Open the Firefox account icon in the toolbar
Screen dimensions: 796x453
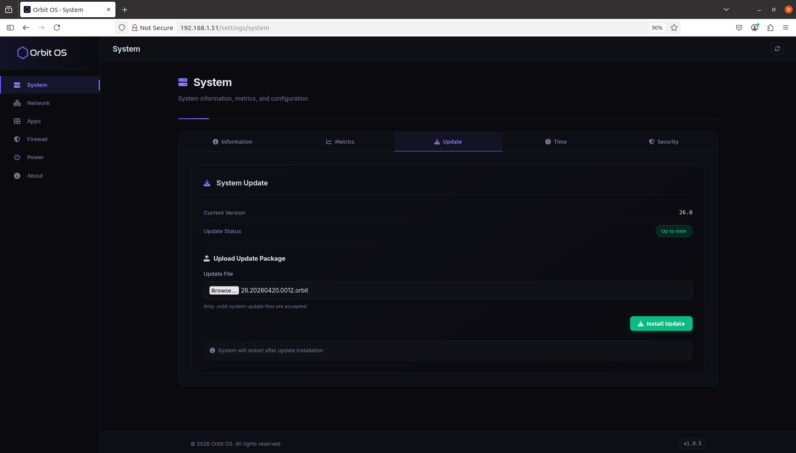coord(755,27)
